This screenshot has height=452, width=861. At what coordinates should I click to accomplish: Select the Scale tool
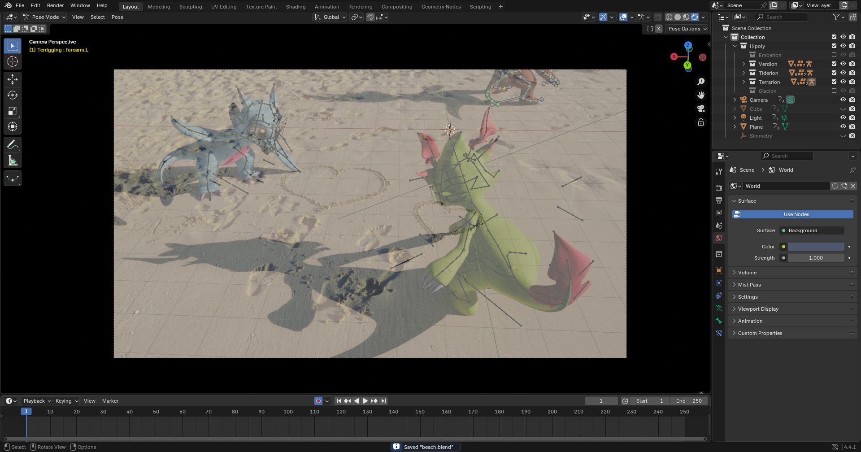pos(13,111)
